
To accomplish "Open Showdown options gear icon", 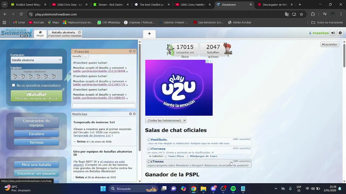I will [340, 33].
